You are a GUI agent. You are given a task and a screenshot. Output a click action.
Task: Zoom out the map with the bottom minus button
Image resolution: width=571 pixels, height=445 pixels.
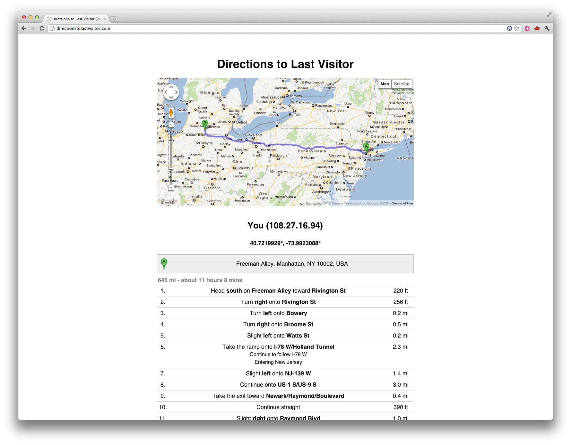coord(171,188)
